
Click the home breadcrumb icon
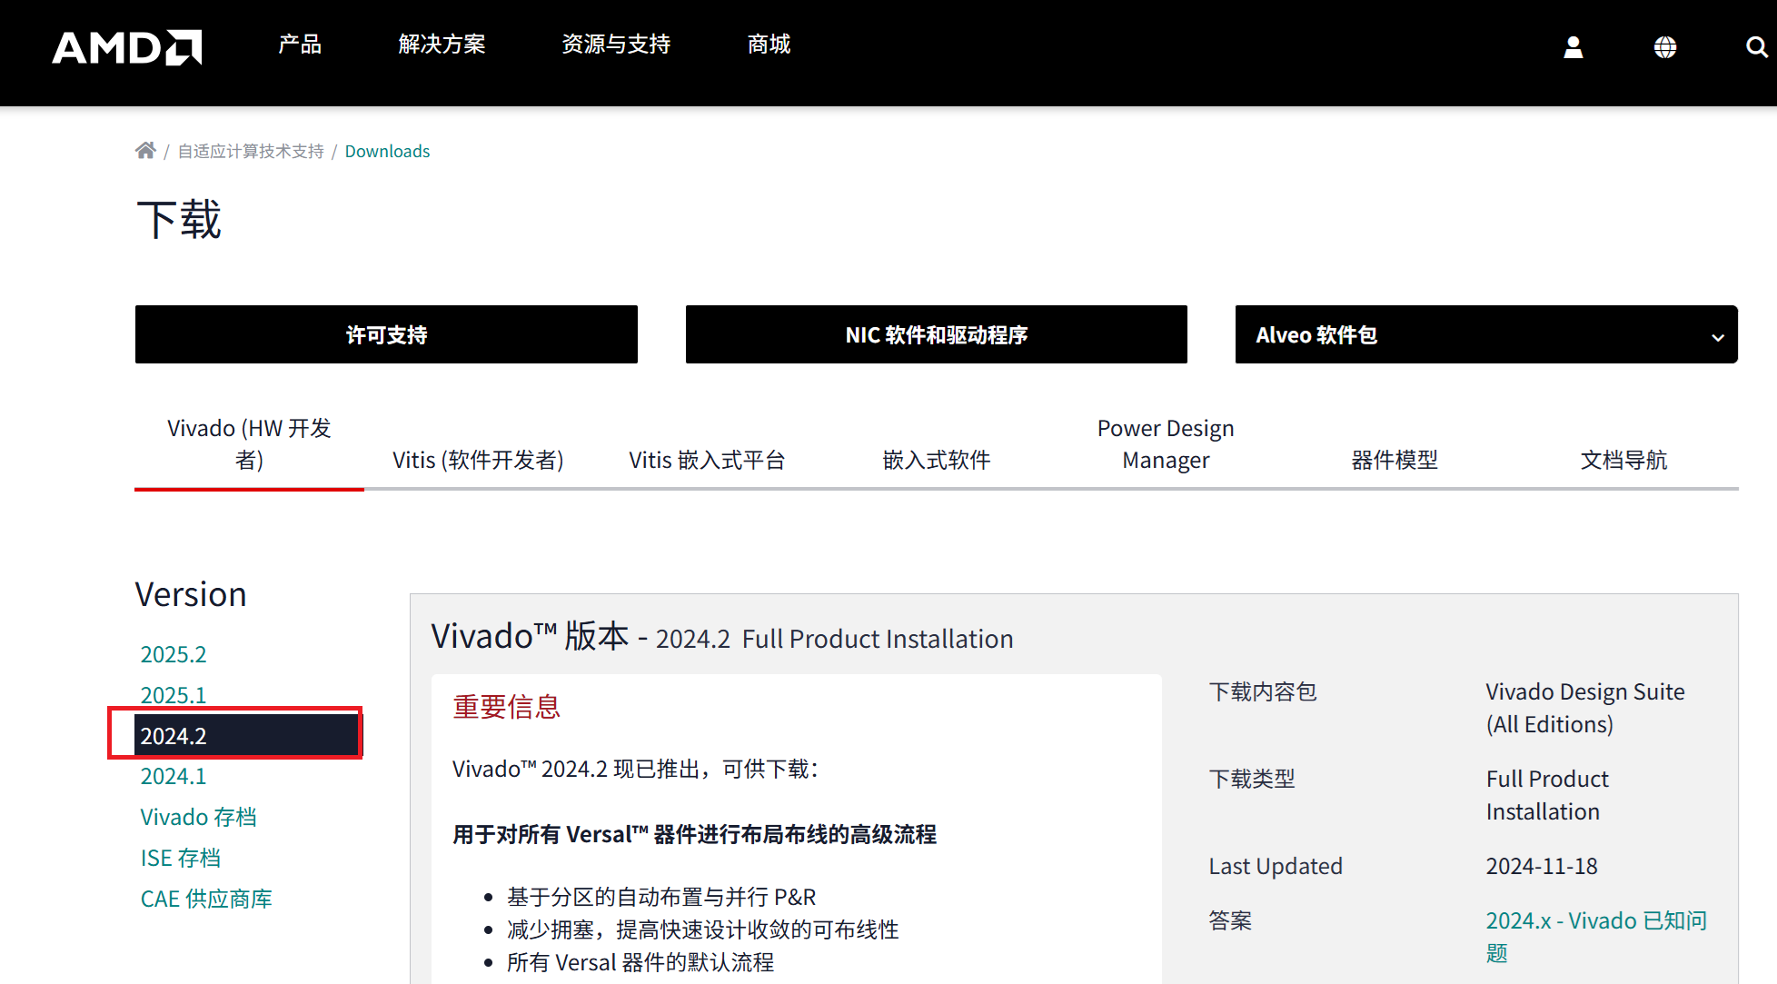(145, 151)
